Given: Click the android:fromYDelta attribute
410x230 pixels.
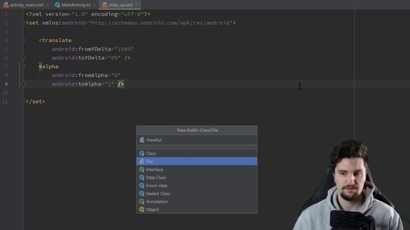Looking at the screenshot, I should point(81,49).
